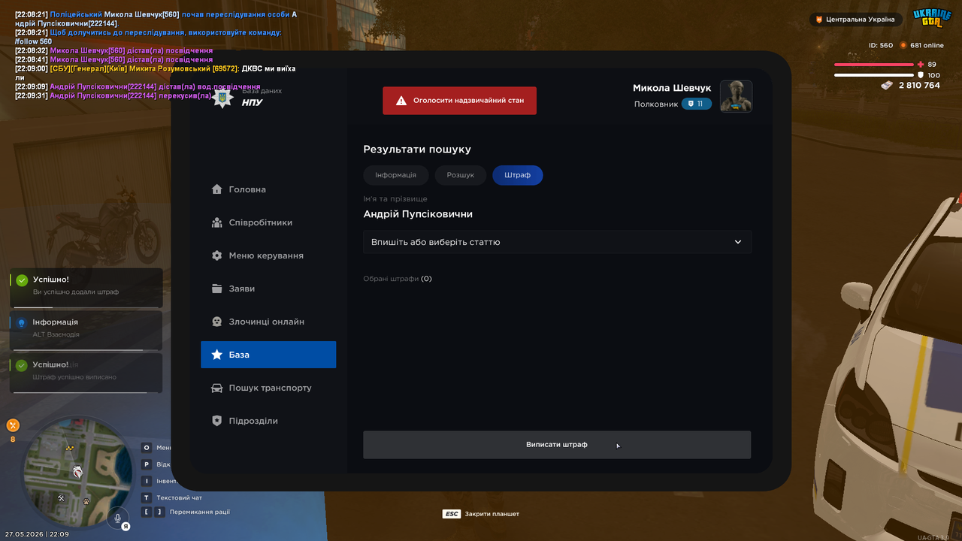Click the Перемикання рації hint text
Image resolution: width=962 pixels, height=541 pixels.
(x=199, y=512)
